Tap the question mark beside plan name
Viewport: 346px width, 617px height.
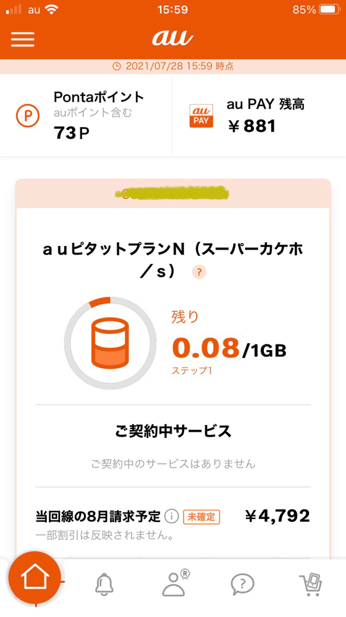click(x=200, y=273)
